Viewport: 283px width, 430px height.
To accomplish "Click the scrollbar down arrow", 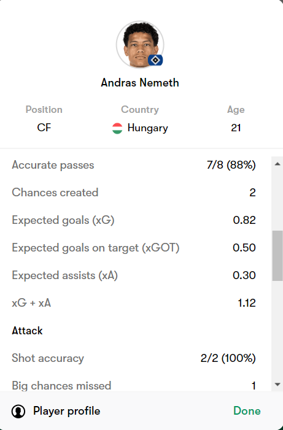I will coord(277,384).
